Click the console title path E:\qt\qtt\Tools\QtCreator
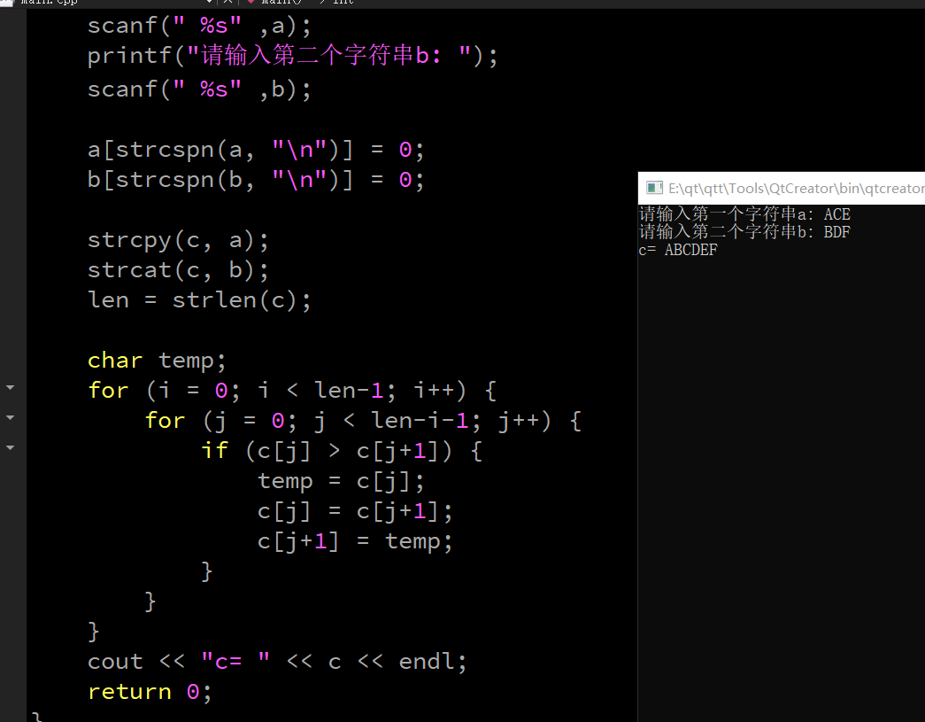This screenshot has width=925, height=722. [x=797, y=189]
